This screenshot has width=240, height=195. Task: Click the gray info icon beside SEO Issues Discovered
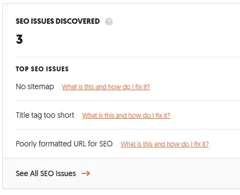109,22
